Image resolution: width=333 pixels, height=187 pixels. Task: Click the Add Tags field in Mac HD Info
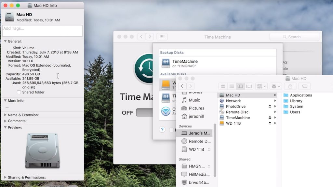(42, 31)
